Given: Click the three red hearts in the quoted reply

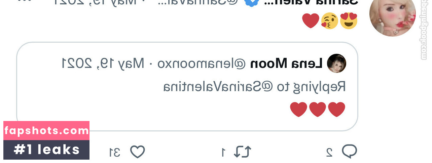Looking at the screenshot, I should (318, 110).
